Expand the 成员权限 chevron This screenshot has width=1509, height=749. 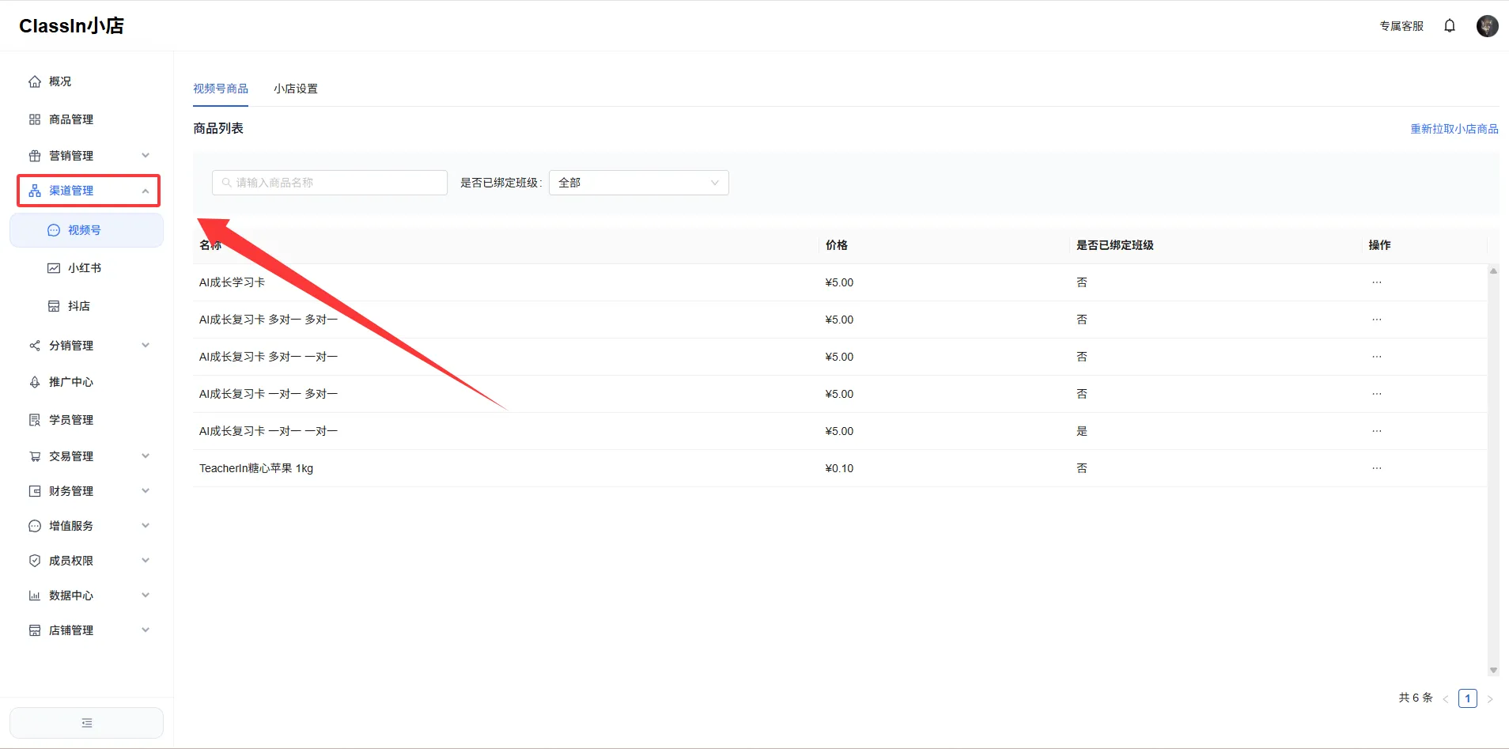point(146,561)
